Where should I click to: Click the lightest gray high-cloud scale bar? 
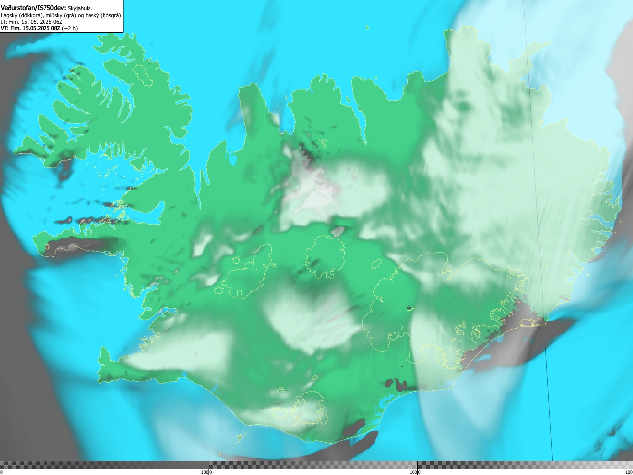click(x=525, y=465)
